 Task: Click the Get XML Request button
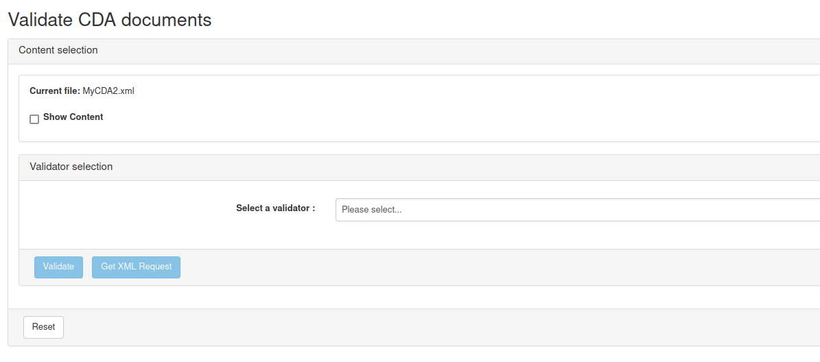point(136,267)
